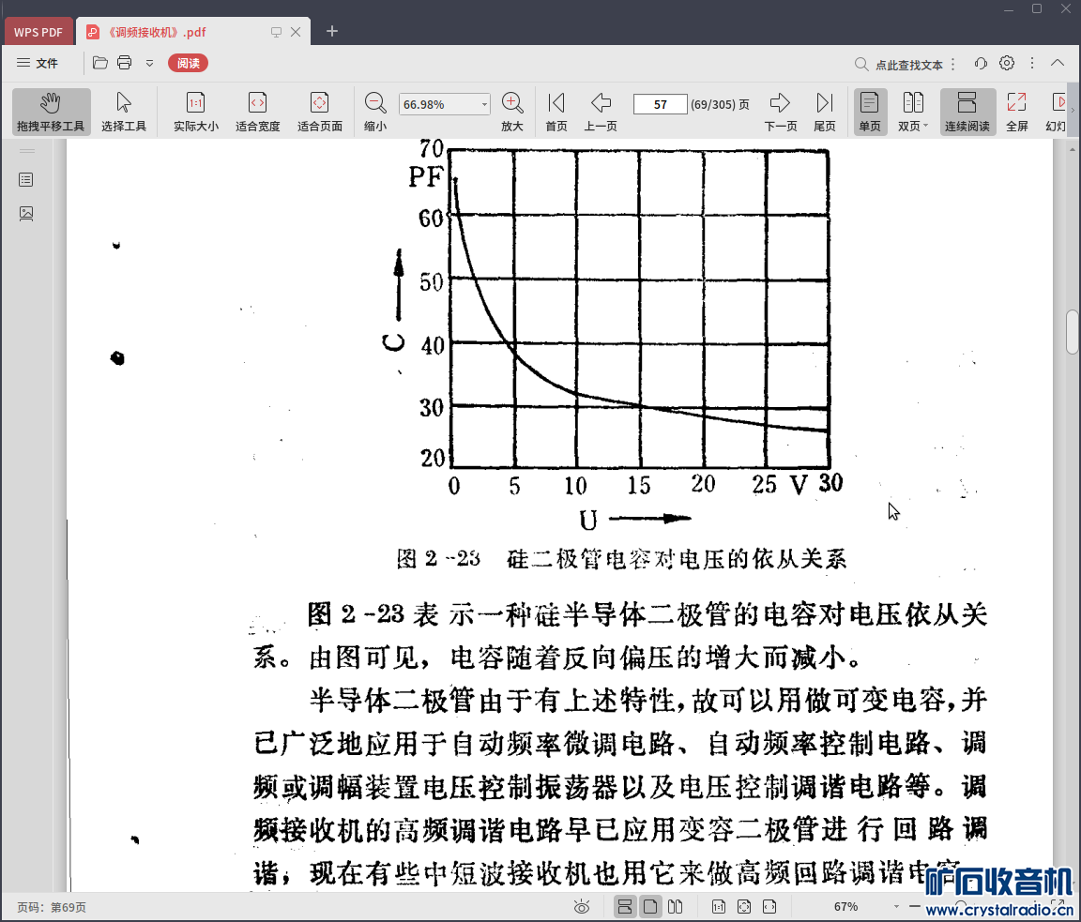Zoom in with the 放大 magnifier

point(512,112)
